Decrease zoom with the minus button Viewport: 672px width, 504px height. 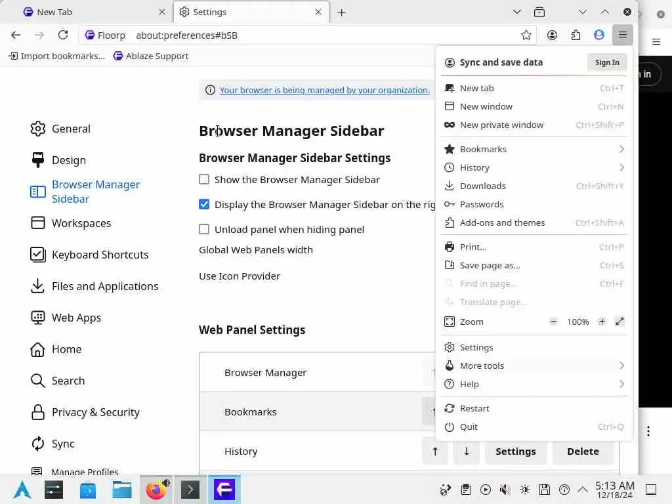[554, 322]
